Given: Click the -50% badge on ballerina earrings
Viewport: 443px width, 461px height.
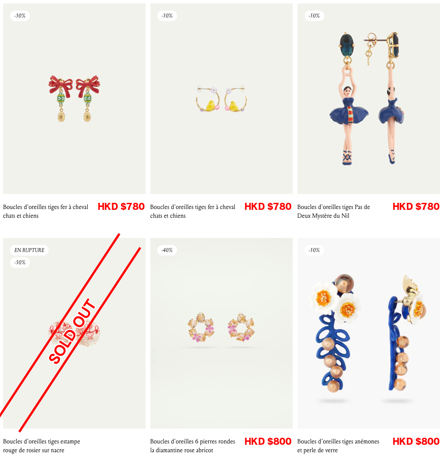Looking at the screenshot, I should coord(314,15).
